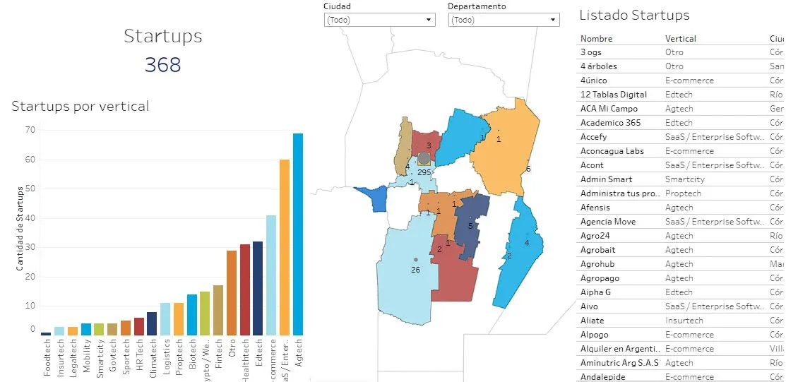Select the red Healthtech bar

[x=245, y=290]
